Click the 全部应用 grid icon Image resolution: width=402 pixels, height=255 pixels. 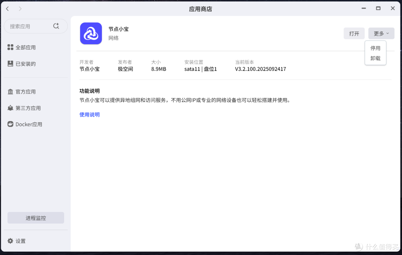coord(10,47)
